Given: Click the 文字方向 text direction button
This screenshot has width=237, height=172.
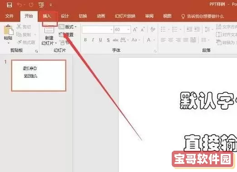Looking at the screenshot, I should (x=226, y=27).
